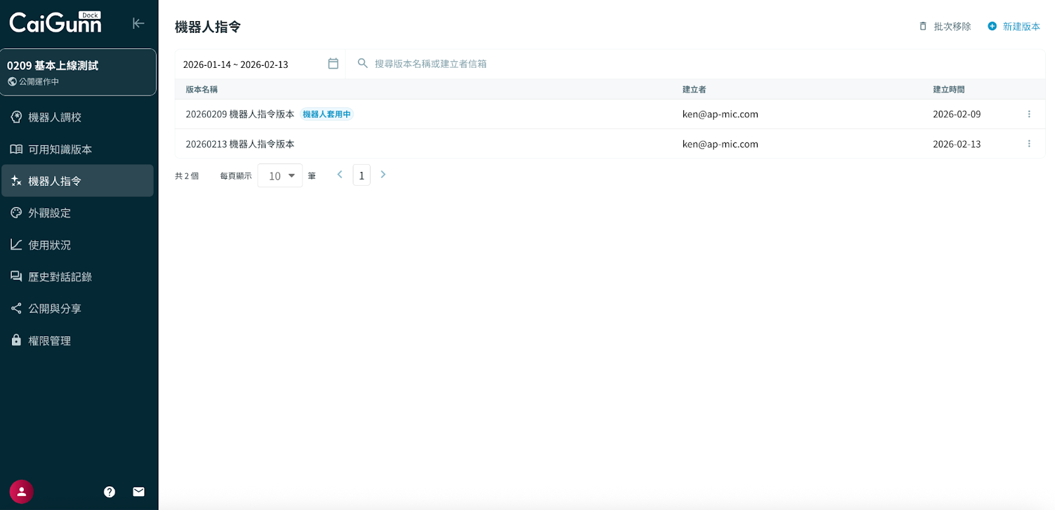Click the help question mark icon
The width and height of the screenshot is (1055, 510).
(109, 492)
